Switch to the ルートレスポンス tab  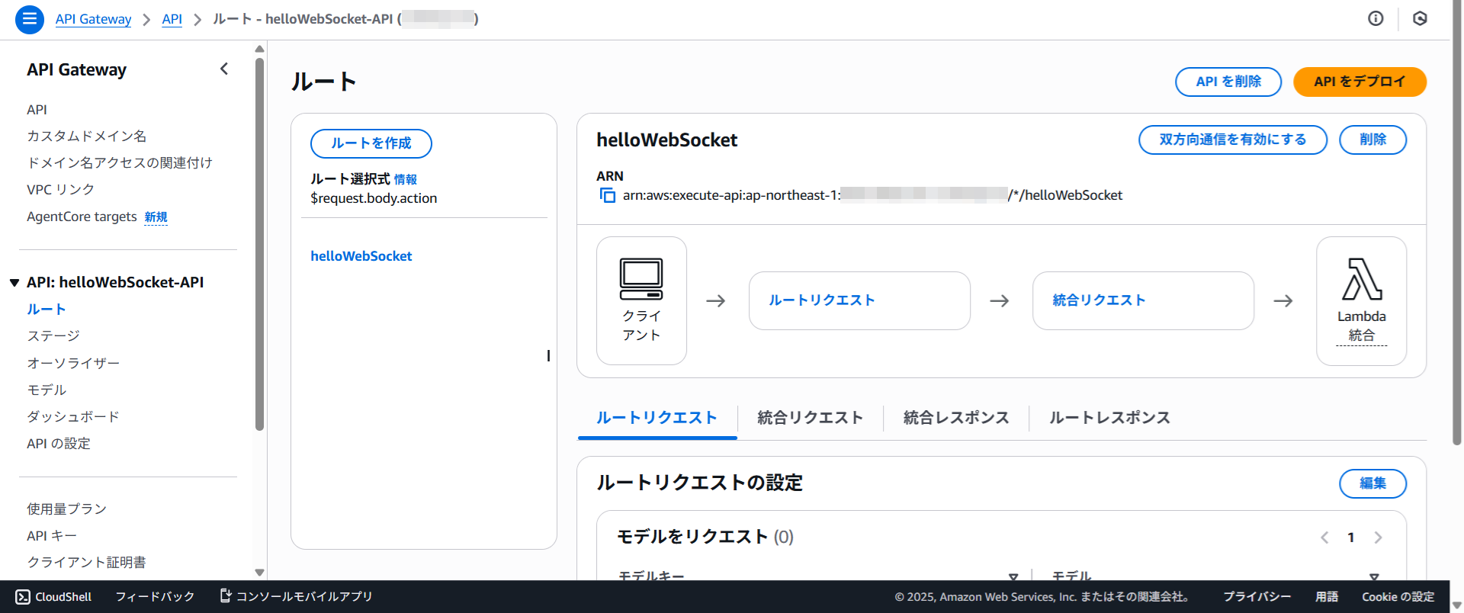(1109, 418)
